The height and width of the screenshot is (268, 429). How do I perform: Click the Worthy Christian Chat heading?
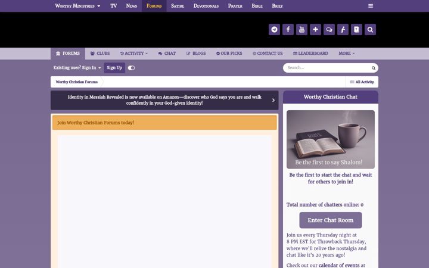[x=331, y=97]
